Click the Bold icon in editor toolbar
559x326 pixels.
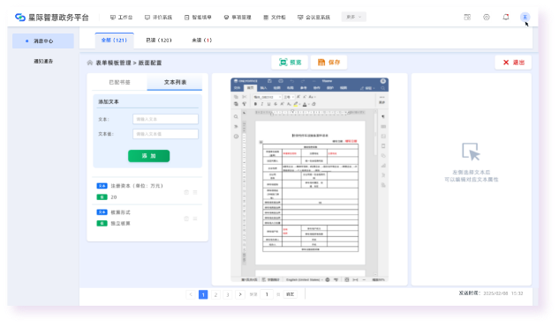pyautogui.click(x=255, y=104)
